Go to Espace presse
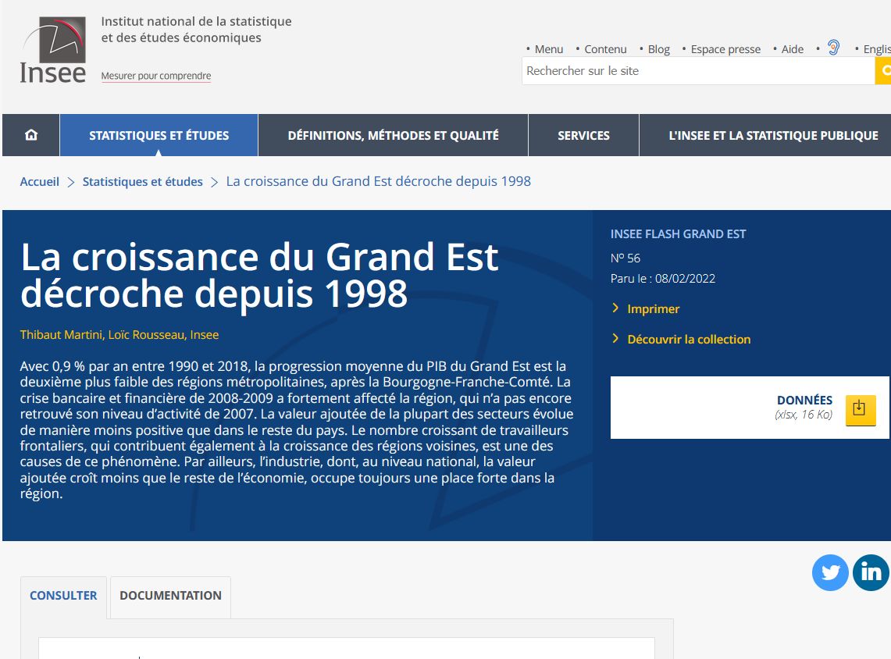 [725, 49]
